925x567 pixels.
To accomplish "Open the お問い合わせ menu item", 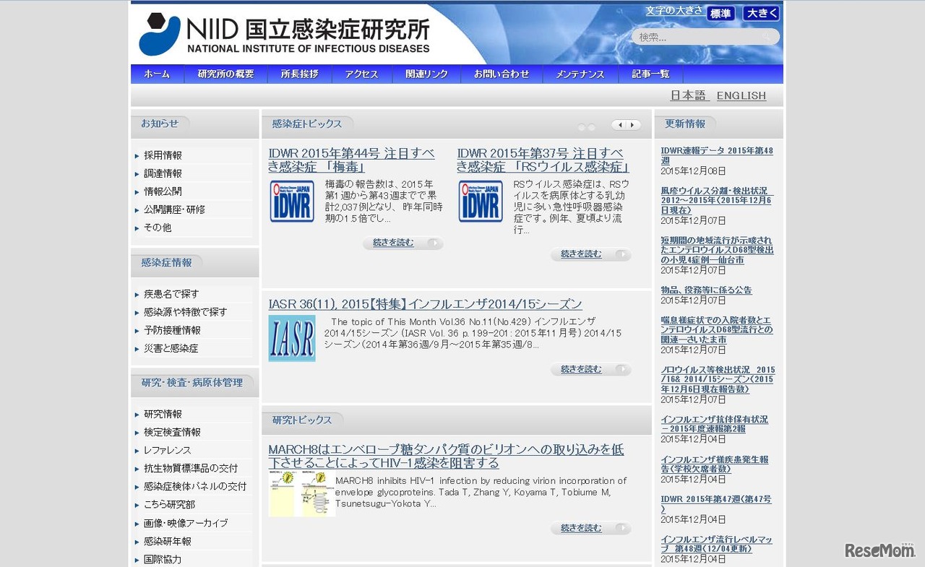I will click(x=501, y=73).
